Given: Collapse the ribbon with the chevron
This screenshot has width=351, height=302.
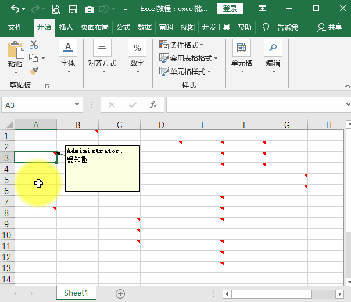Looking at the screenshot, I should pyautogui.click(x=348, y=86).
